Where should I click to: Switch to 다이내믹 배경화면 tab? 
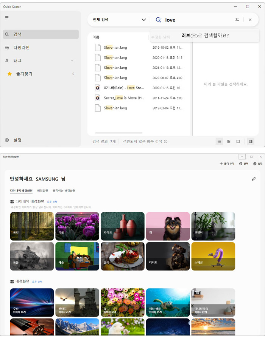(x=21, y=191)
